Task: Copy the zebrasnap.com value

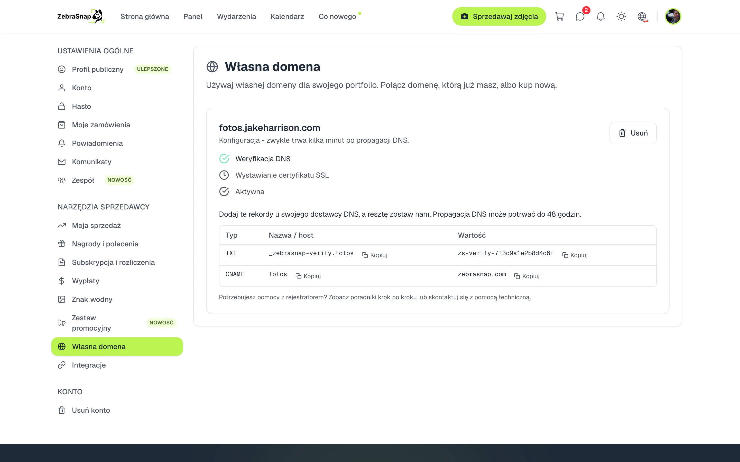Action: (x=527, y=276)
